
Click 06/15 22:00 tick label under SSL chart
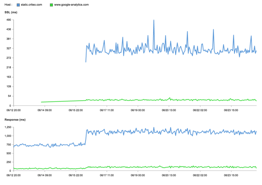click(x=76, y=110)
